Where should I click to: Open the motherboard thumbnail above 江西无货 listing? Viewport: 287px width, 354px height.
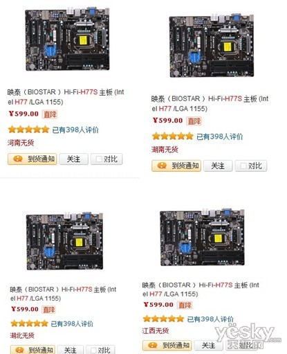point(202,237)
